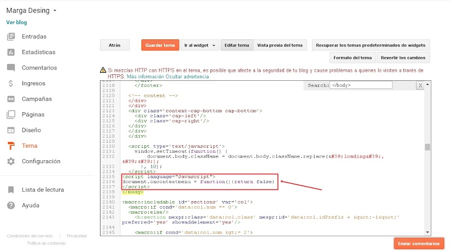Image resolution: width=450 pixels, height=251 pixels.
Task: Open Entradas in the sidebar
Action: coord(34,36)
